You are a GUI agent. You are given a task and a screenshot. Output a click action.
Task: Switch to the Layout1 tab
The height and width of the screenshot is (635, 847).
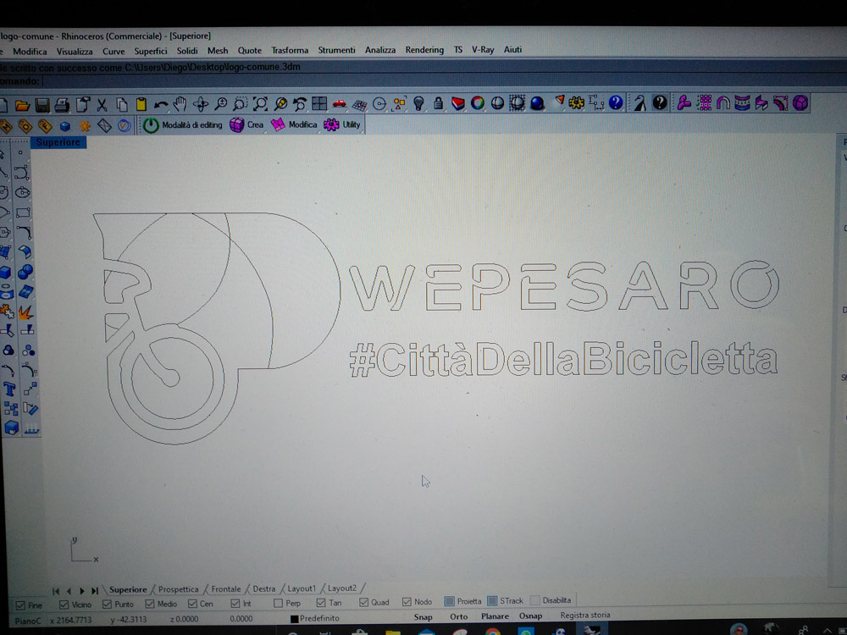[302, 588]
